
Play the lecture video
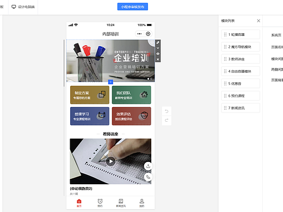110,161
